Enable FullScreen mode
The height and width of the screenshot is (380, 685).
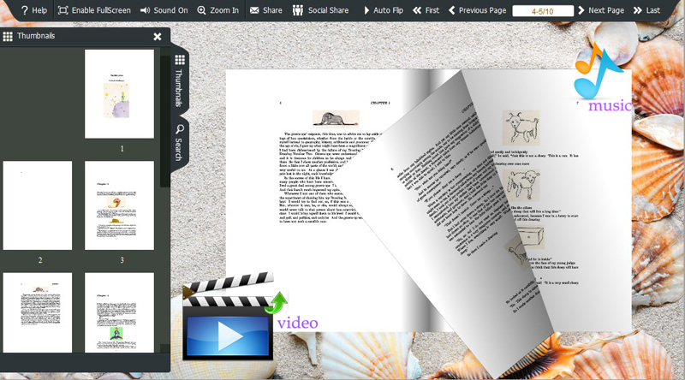click(94, 10)
